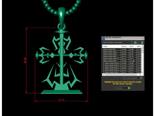Viewport: 155px width, 116px height.
Task: Click the 11.28 DWT cell
Action: click(133, 61)
